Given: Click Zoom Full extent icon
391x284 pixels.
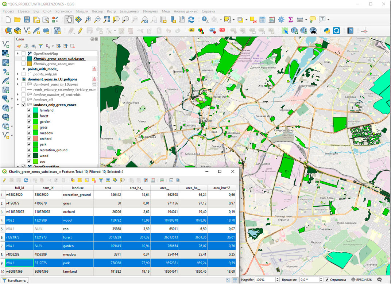Looking at the screenshot, I should (x=107, y=19).
